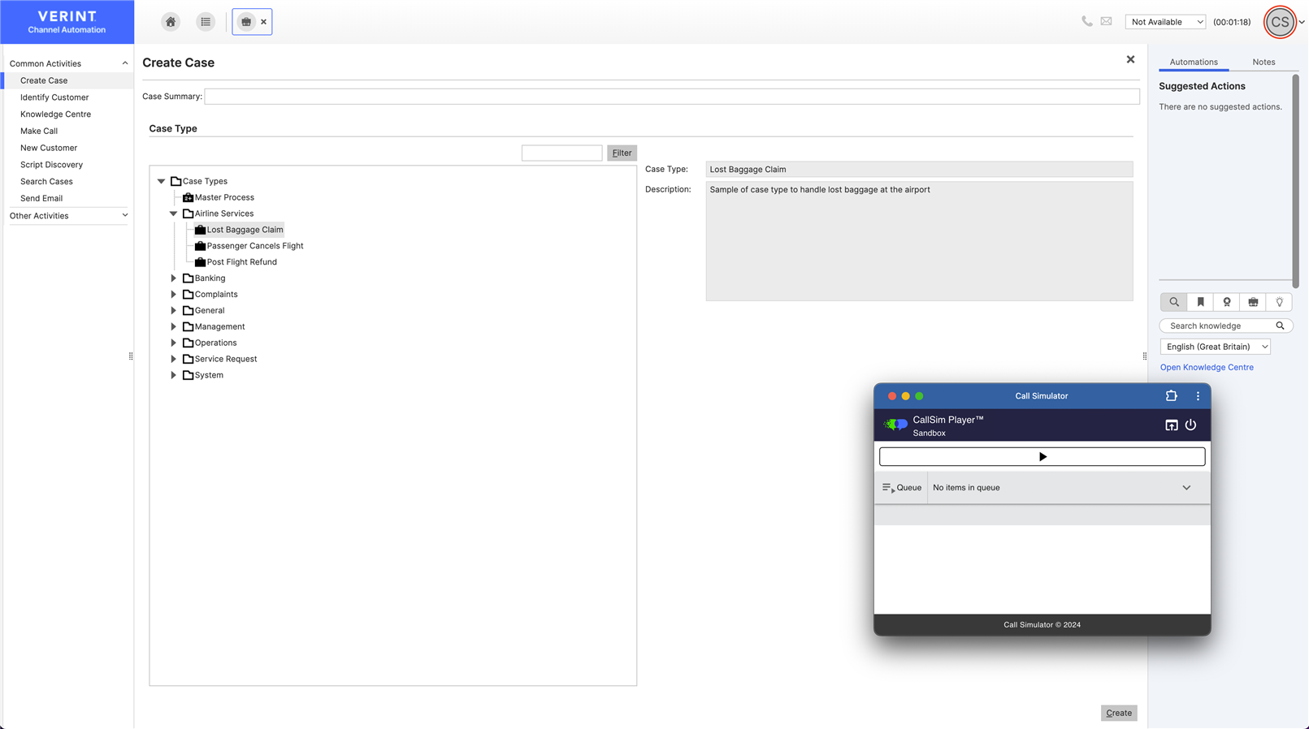Viewport: 1309px width, 729px height.
Task: Open the list view icon in top bar
Action: tap(206, 22)
